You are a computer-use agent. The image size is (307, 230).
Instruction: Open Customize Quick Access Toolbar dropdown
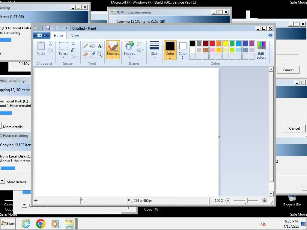(66, 28)
